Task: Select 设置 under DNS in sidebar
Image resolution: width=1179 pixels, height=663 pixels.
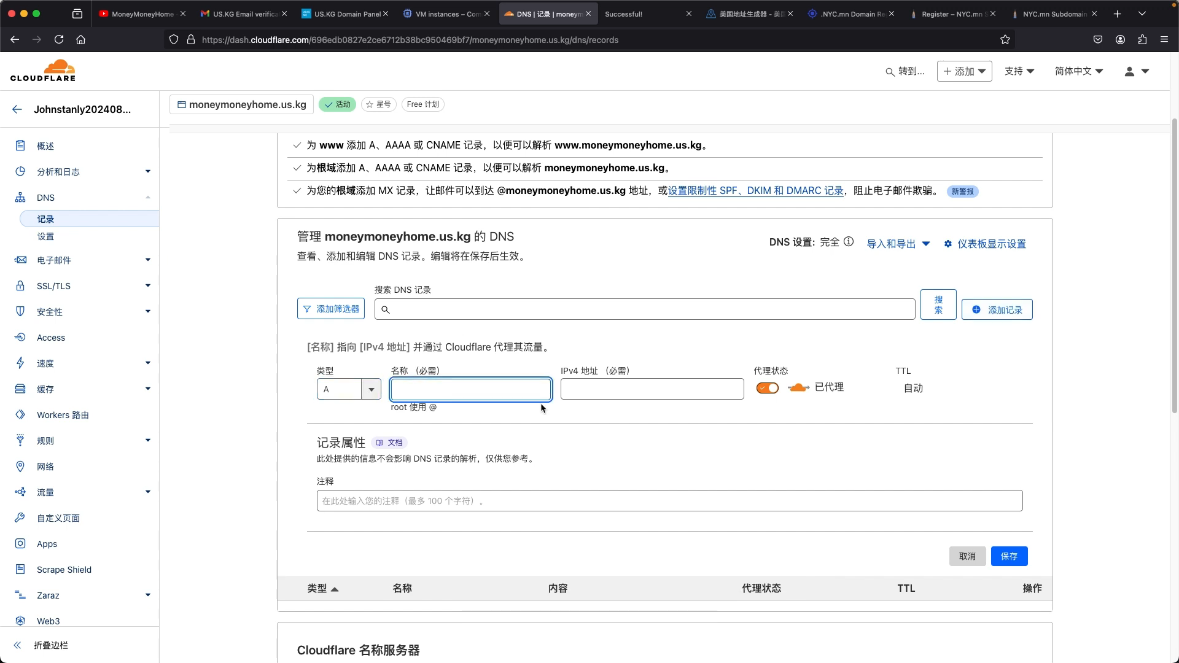Action: (45, 236)
